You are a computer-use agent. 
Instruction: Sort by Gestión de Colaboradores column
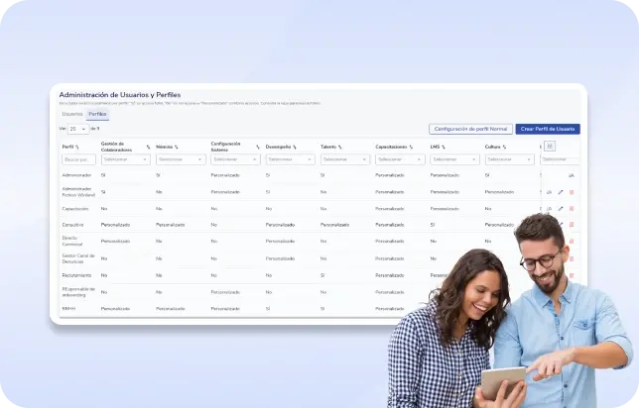pos(148,147)
